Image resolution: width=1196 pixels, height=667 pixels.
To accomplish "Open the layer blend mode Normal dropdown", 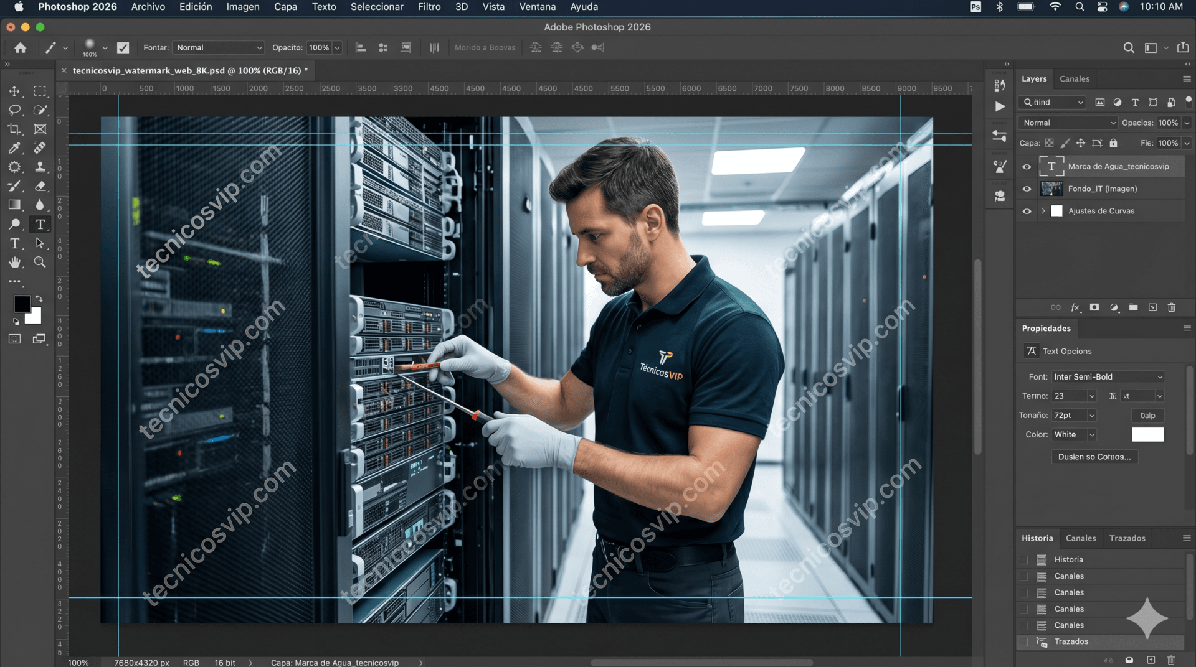I will click(1068, 123).
